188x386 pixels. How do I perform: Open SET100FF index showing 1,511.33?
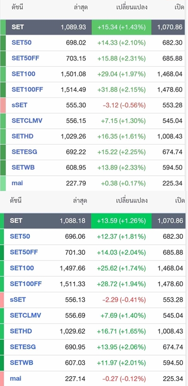coord(26,284)
